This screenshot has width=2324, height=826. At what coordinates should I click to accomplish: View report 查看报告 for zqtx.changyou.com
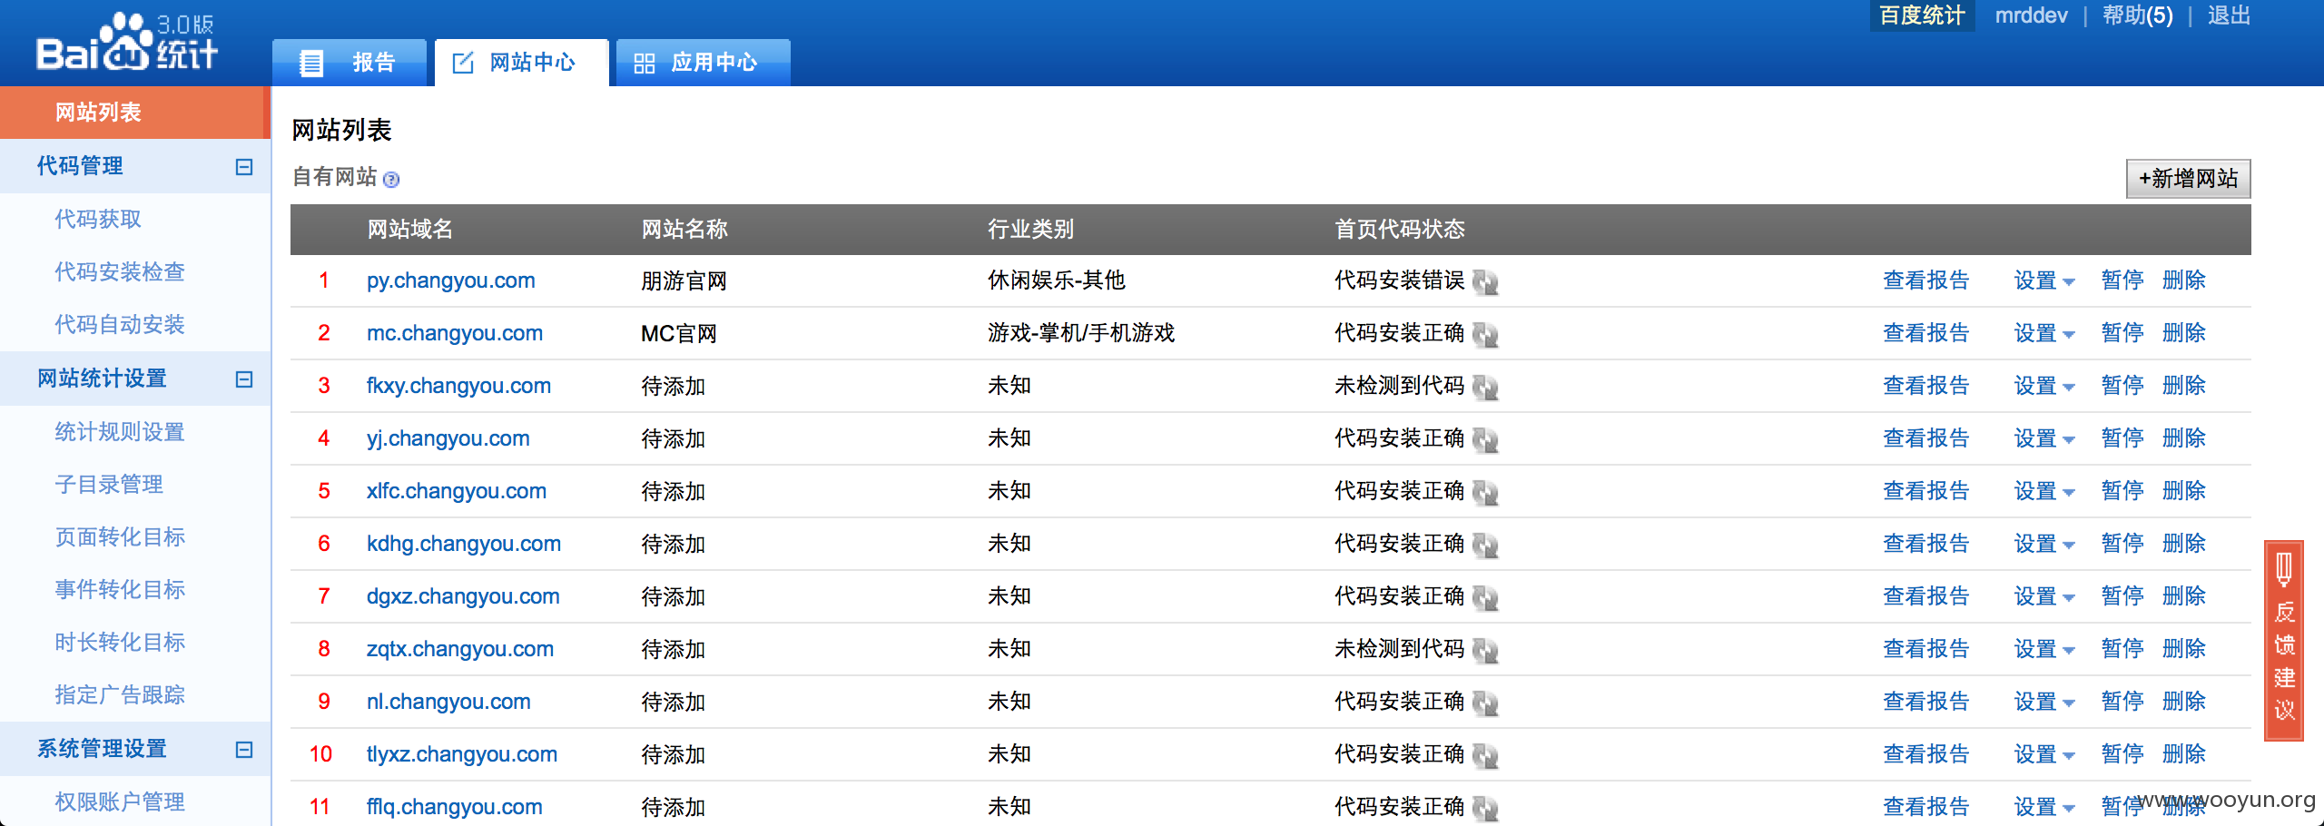[1925, 649]
